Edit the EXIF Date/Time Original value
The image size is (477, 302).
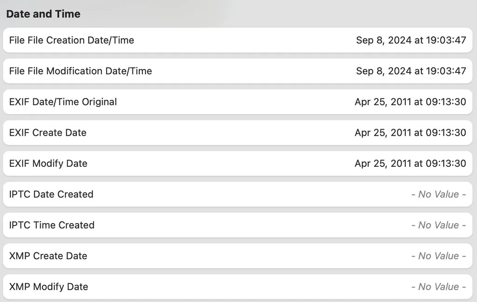tap(410, 102)
